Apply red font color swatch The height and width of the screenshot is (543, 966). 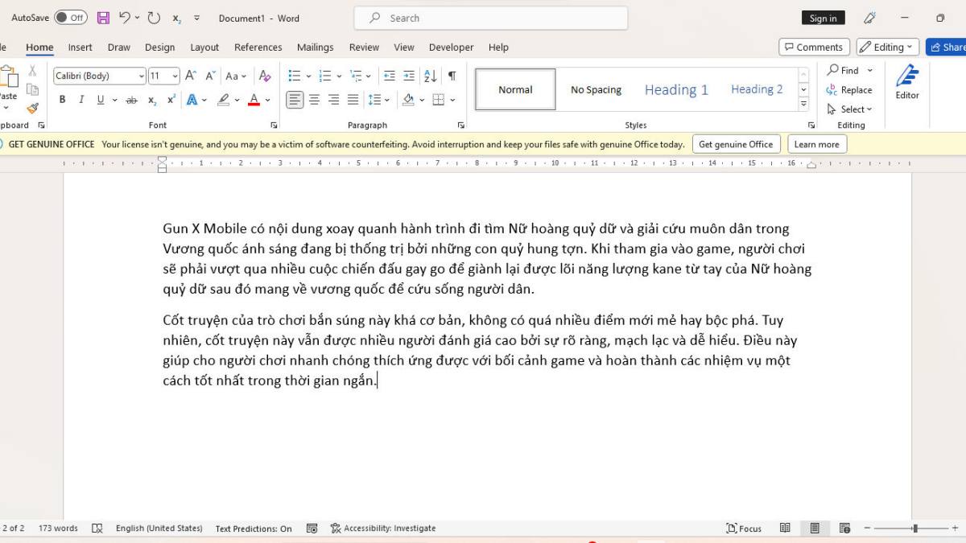coord(254,100)
